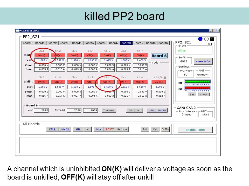The width and height of the screenshot is (249, 186).
Task: Click the green RO status bar
Action: [x=197, y=82]
